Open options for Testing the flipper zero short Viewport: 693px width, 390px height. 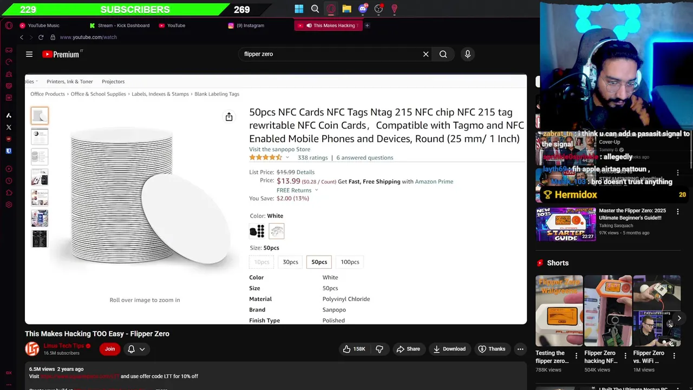click(x=576, y=356)
